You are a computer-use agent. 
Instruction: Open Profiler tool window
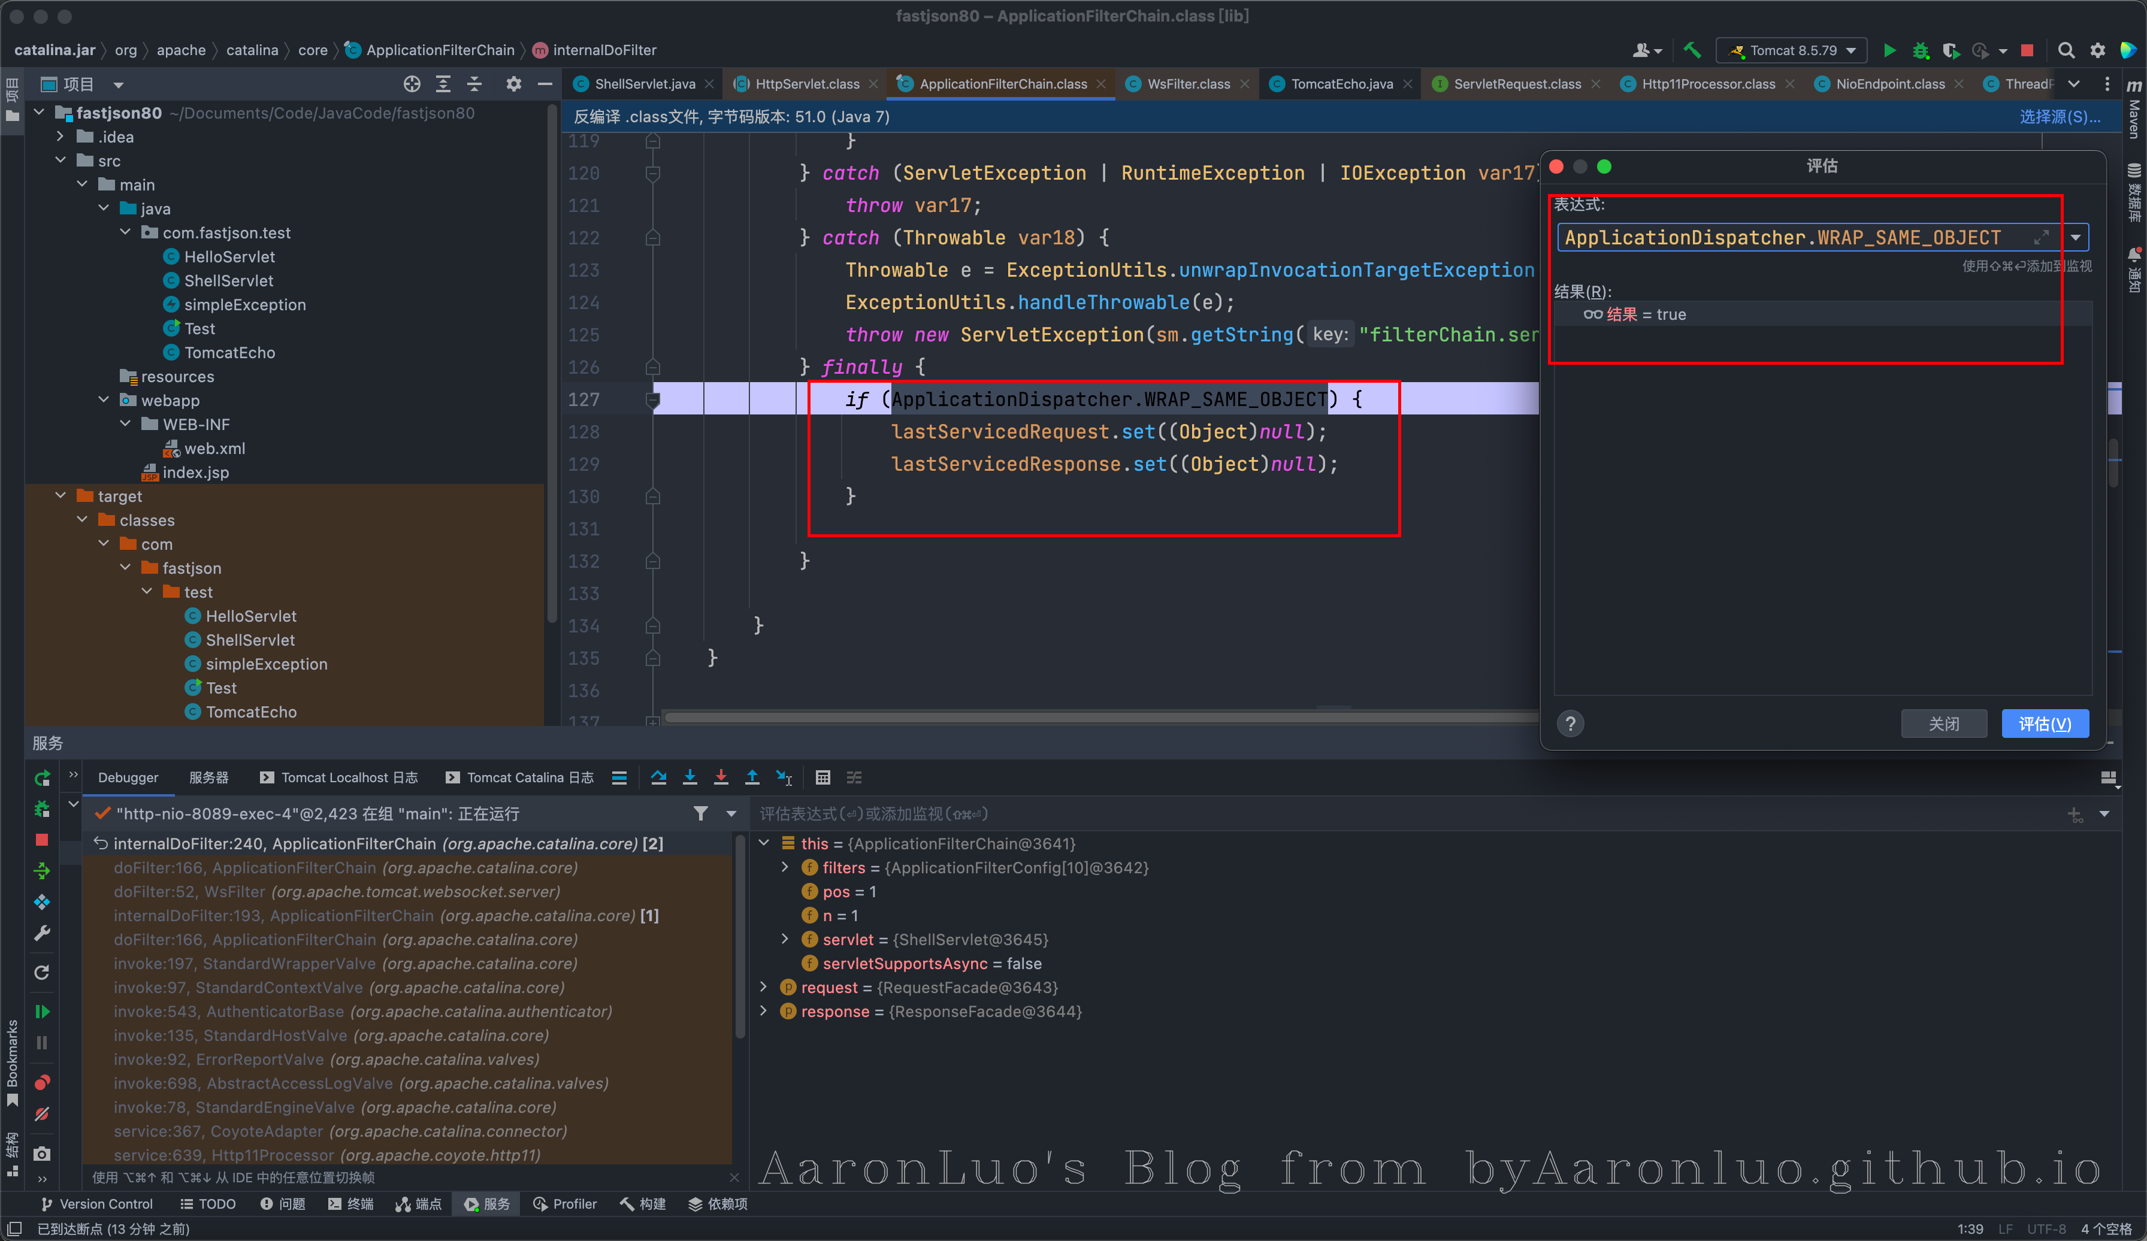[565, 1203]
